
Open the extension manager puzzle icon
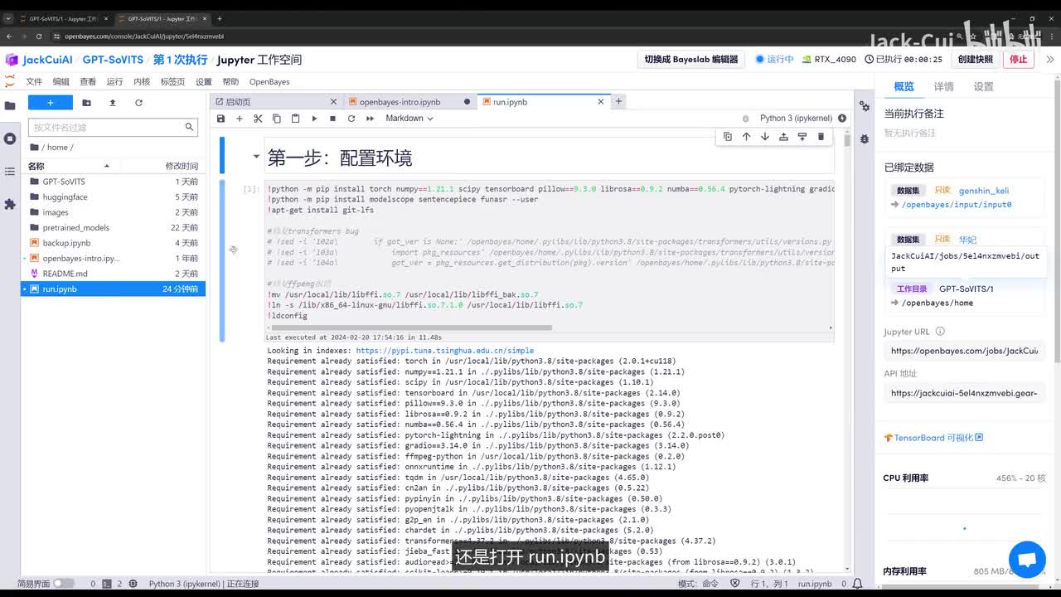[10, 204]
